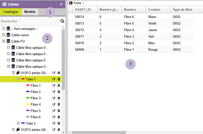This screenshot has height=134, width=203.
Task: Collapse the Tube 1 node
Action: [18, 79]
